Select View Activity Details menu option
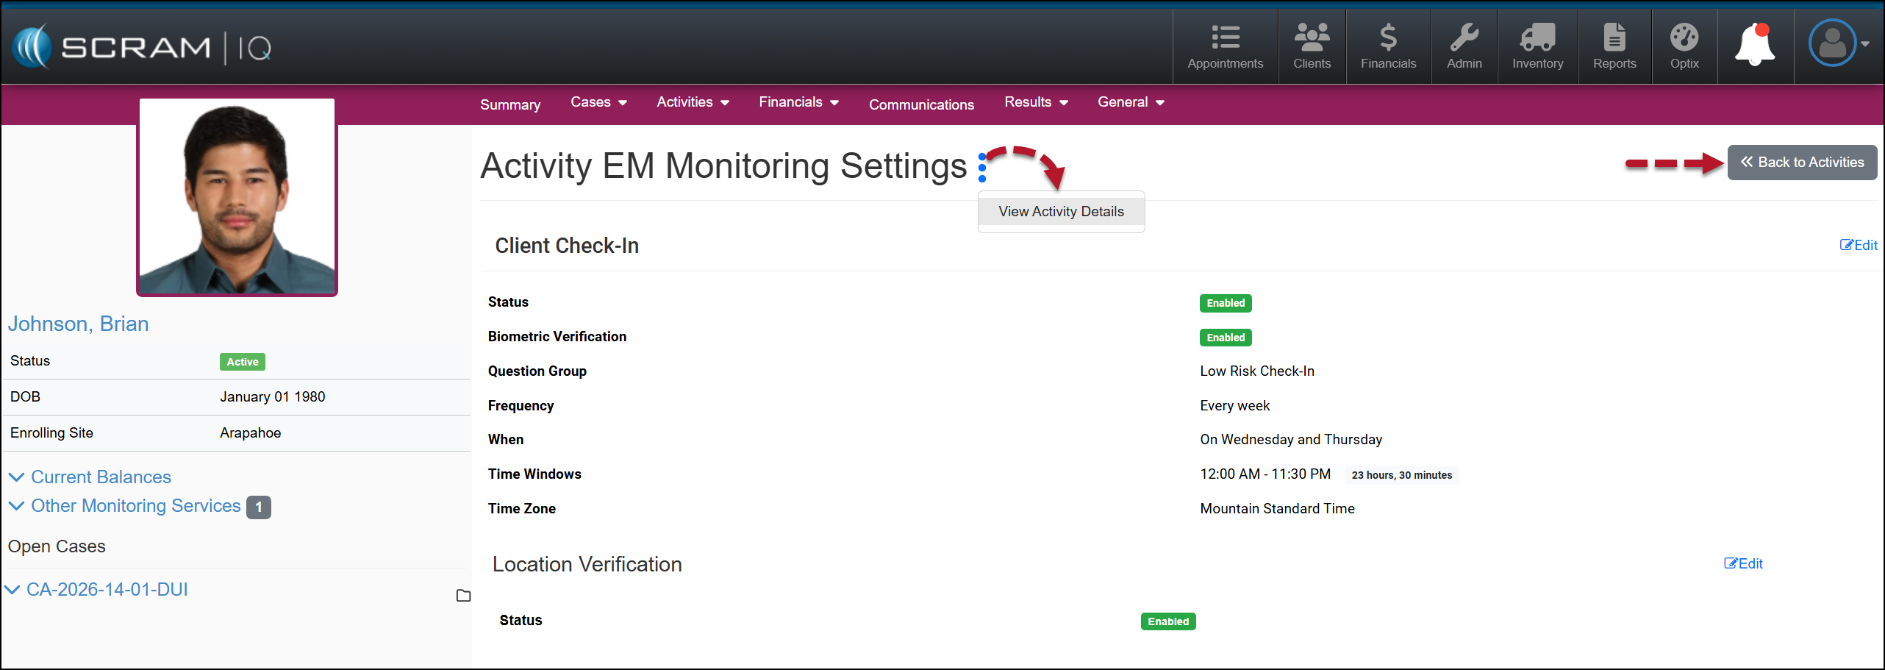This screenshot has width=1885, height=670. (x=1061, y=212)
